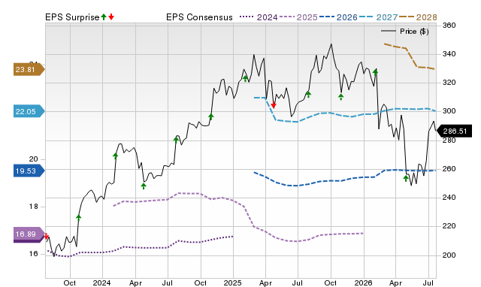Select the green surprise arrow just after Oct 2023
Image resolution: width=481 pixels, height=287 pixels.
[78, 218]
